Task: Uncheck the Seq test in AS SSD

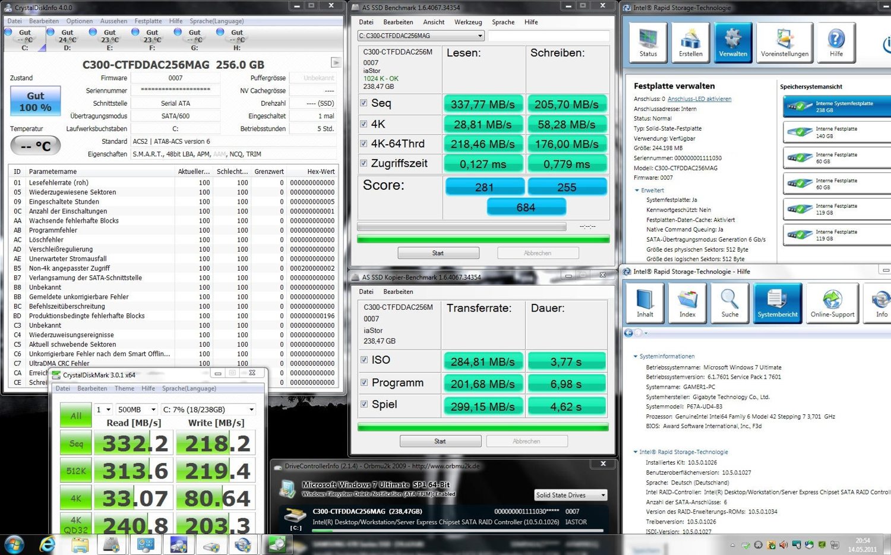Action: click(x=364, y=103)
